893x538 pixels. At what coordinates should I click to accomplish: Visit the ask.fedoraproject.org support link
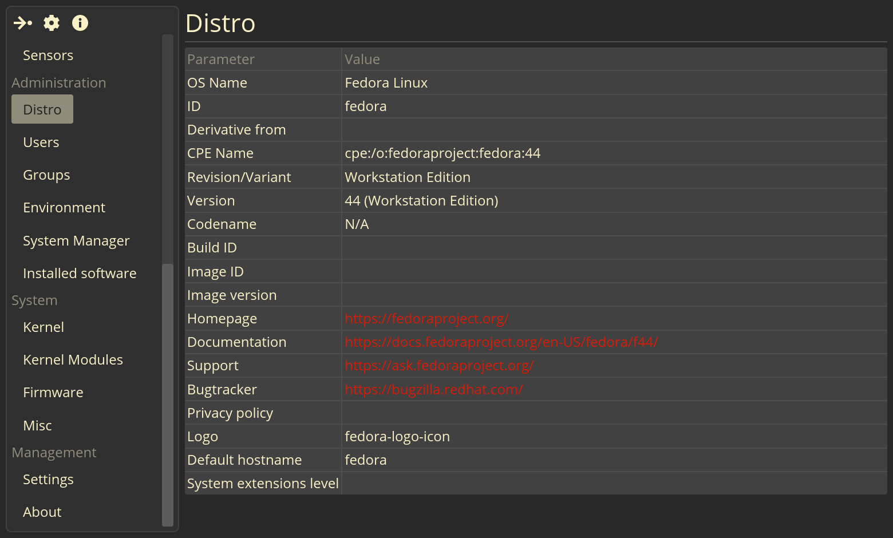(x=439, y=366)
